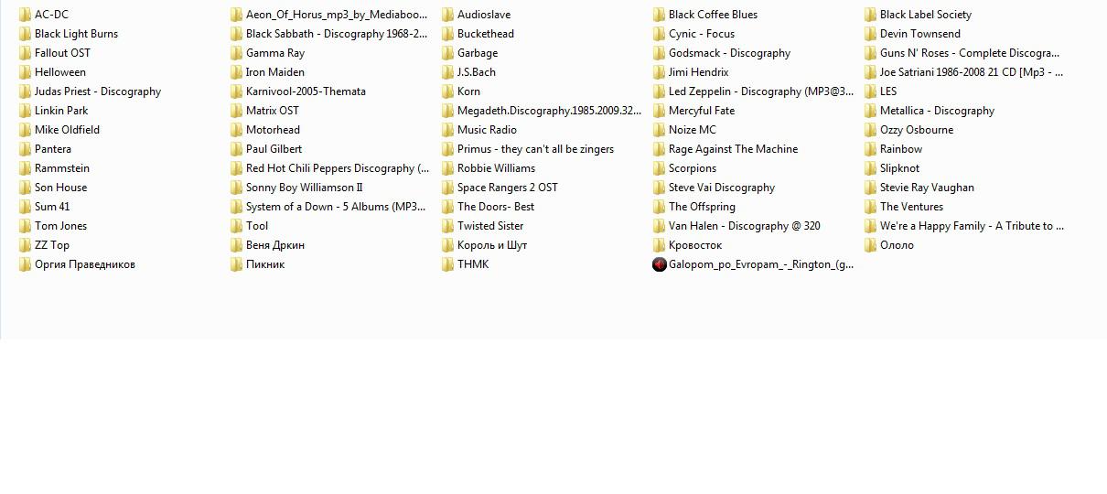This screenshot has width=1107, height=494.
Task: Select the Gamma Ray folder icon
Action: click(236, 53)
